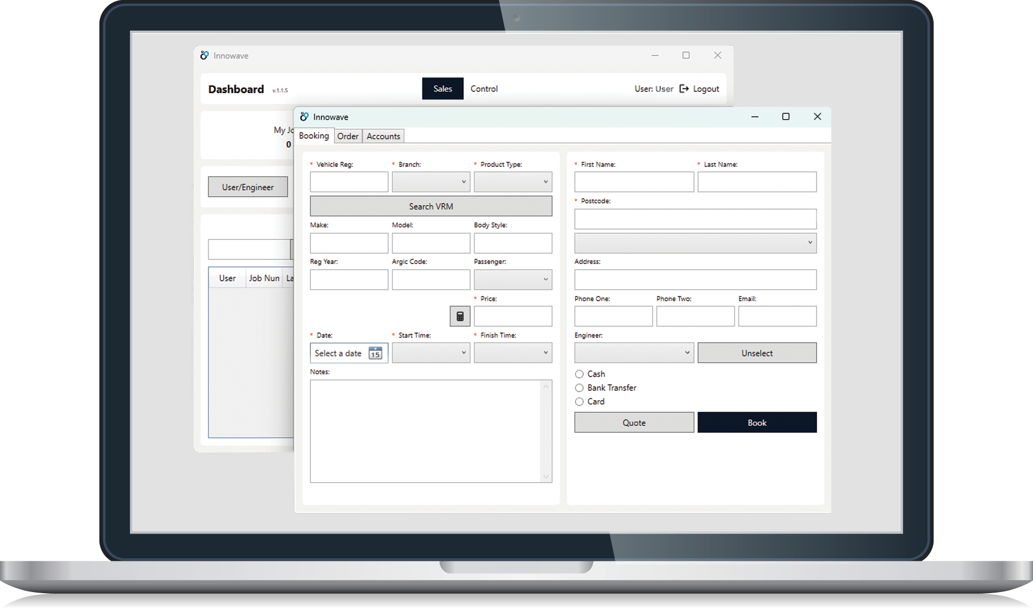The width and height of the screenshot is (1033, 609).
Task: Select the Cash payment option
Action: click(579, 374)
